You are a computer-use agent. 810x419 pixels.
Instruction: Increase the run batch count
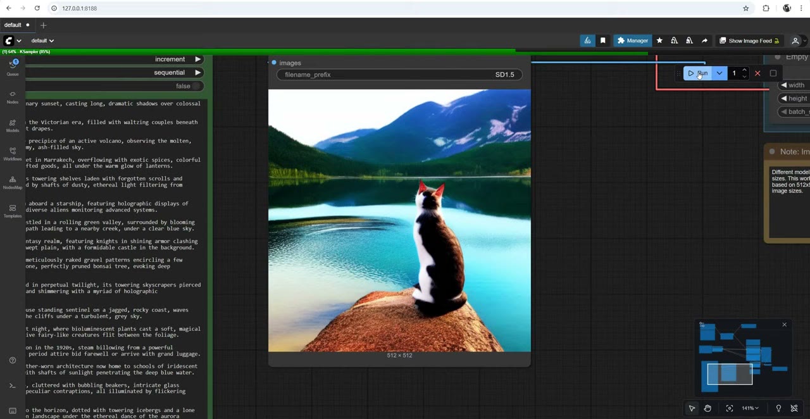744,70
